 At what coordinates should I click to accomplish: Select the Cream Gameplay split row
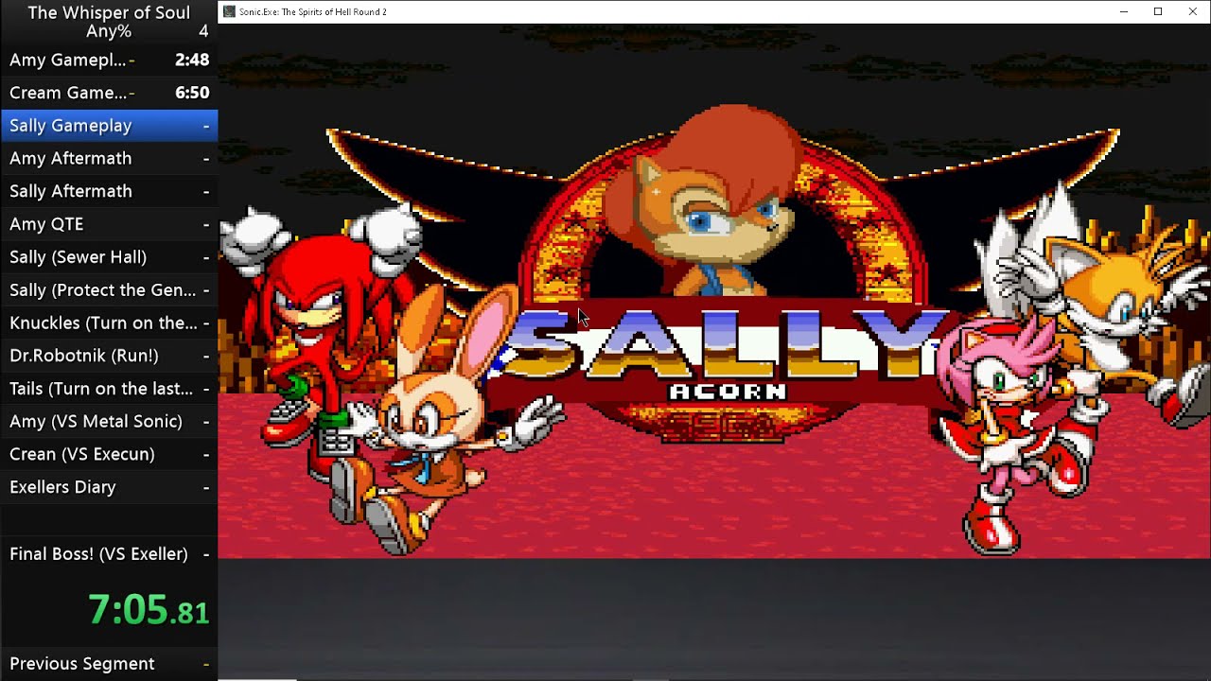coord(109,93)
